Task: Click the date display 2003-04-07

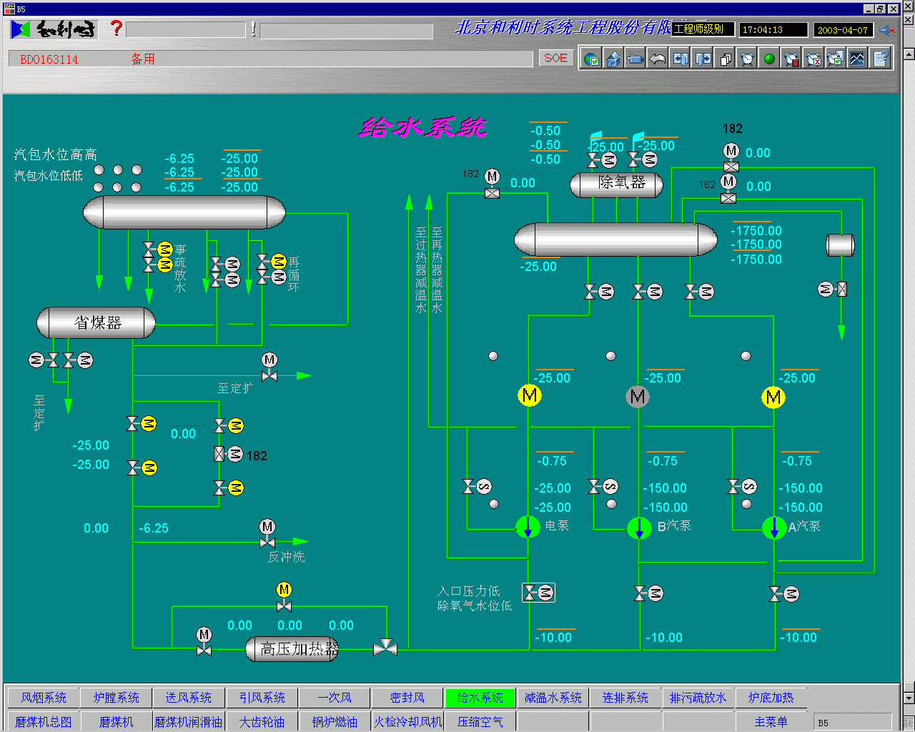Action: 844,30
